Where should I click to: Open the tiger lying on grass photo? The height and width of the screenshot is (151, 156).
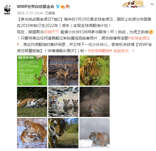32,102
